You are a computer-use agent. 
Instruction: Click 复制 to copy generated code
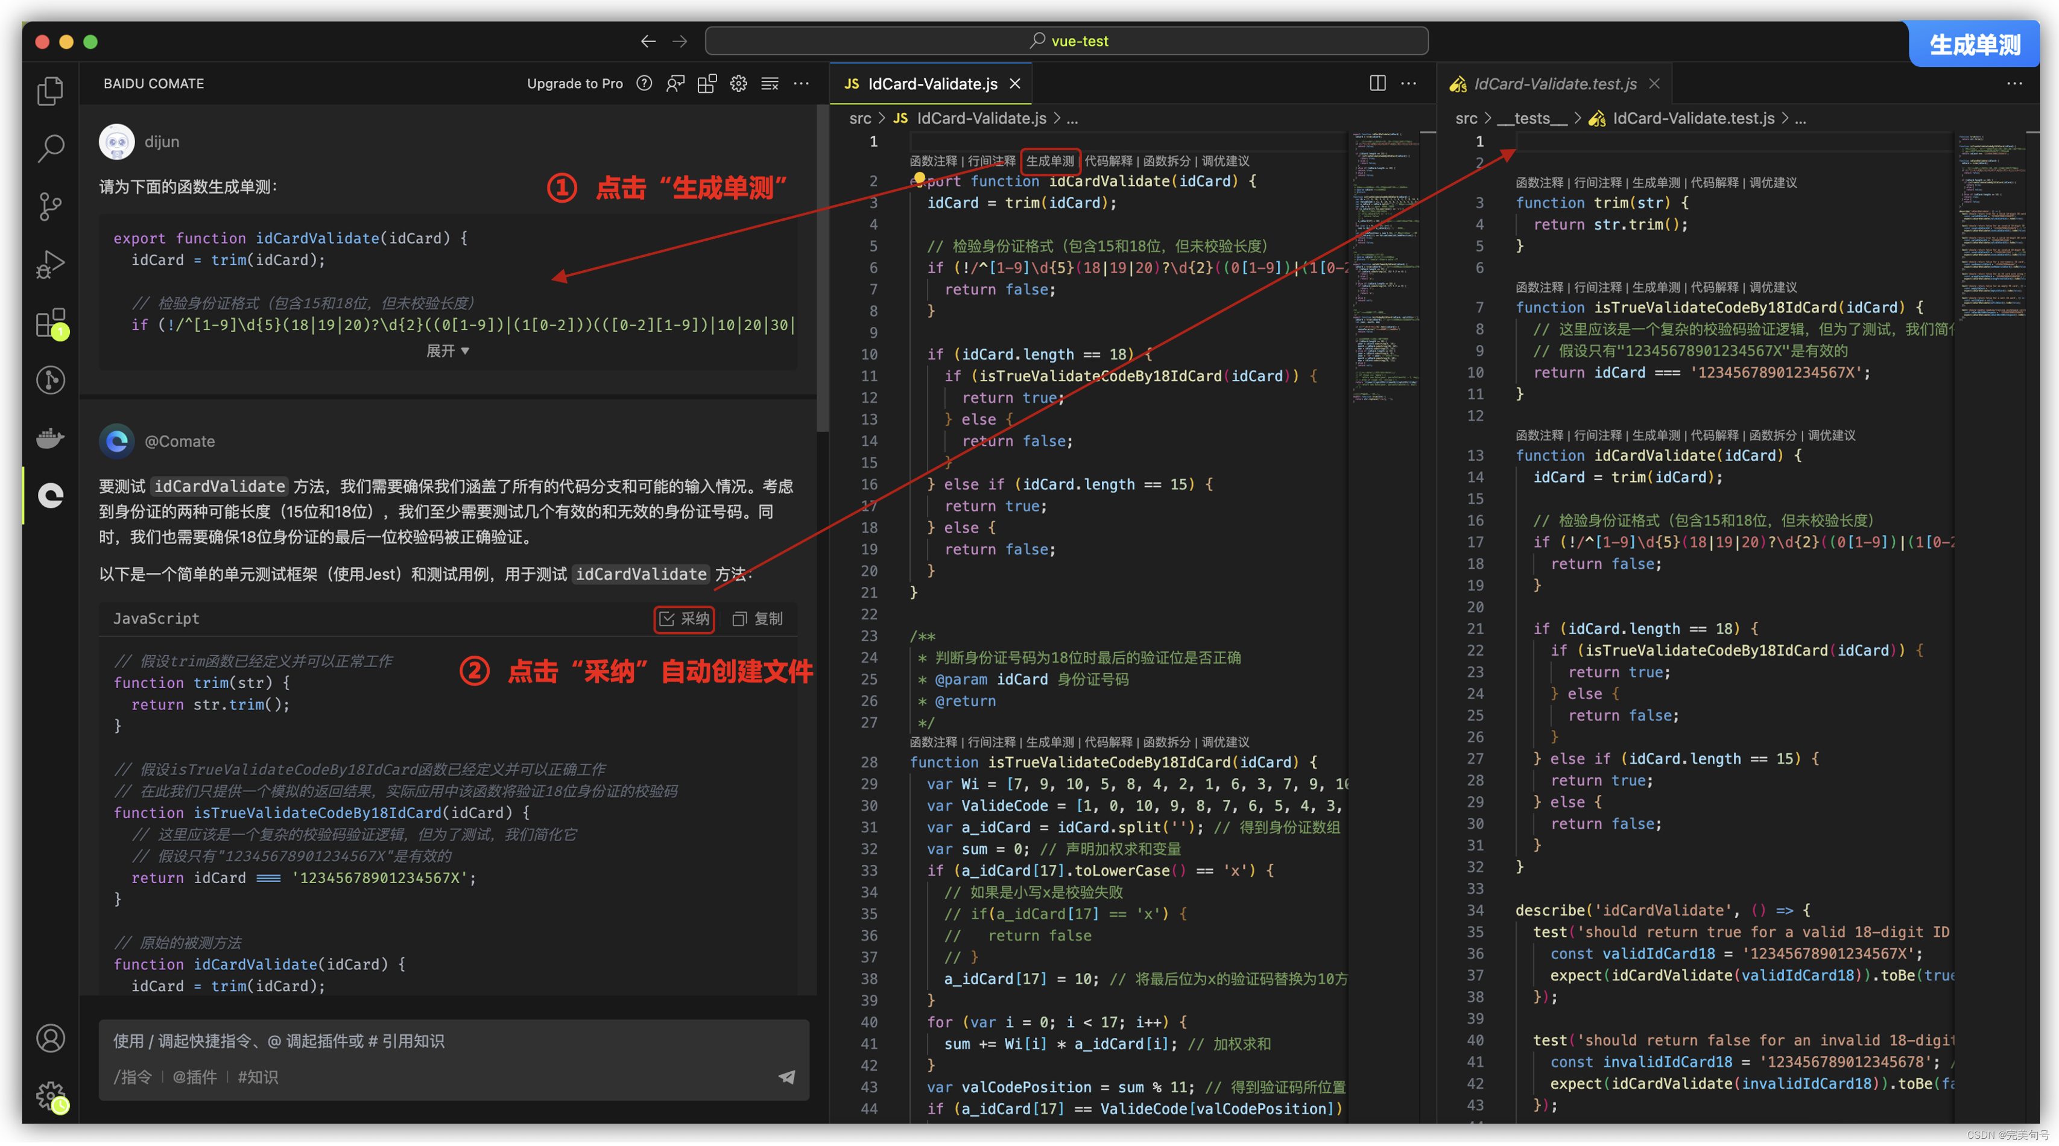pyautogui.click(x=757, y=619)
